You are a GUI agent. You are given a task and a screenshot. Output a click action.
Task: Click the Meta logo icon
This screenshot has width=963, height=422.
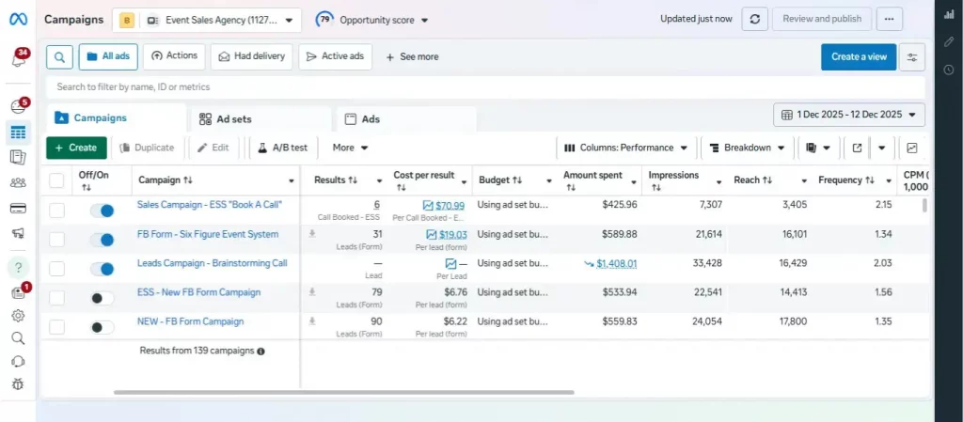(x=19, y=19)
